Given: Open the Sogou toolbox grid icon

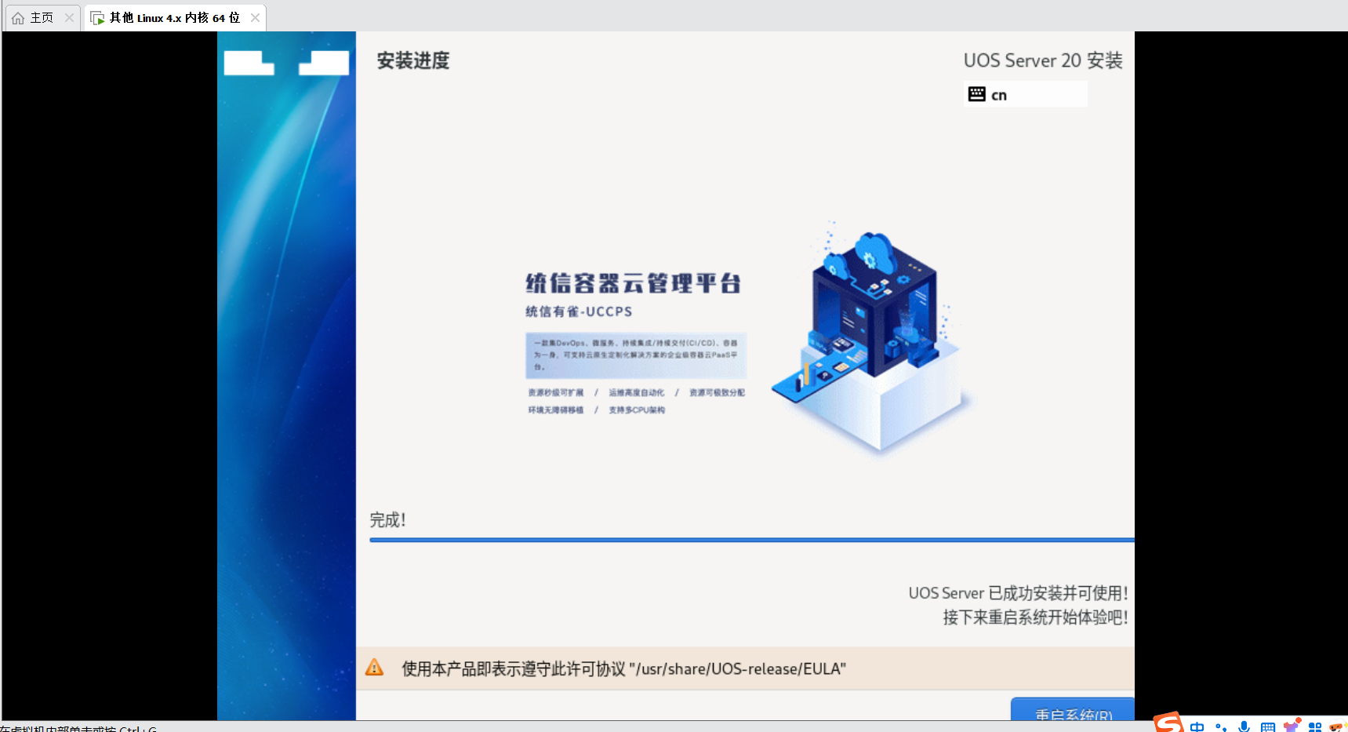Looking at the screenshot, I should pos(1315,727).
